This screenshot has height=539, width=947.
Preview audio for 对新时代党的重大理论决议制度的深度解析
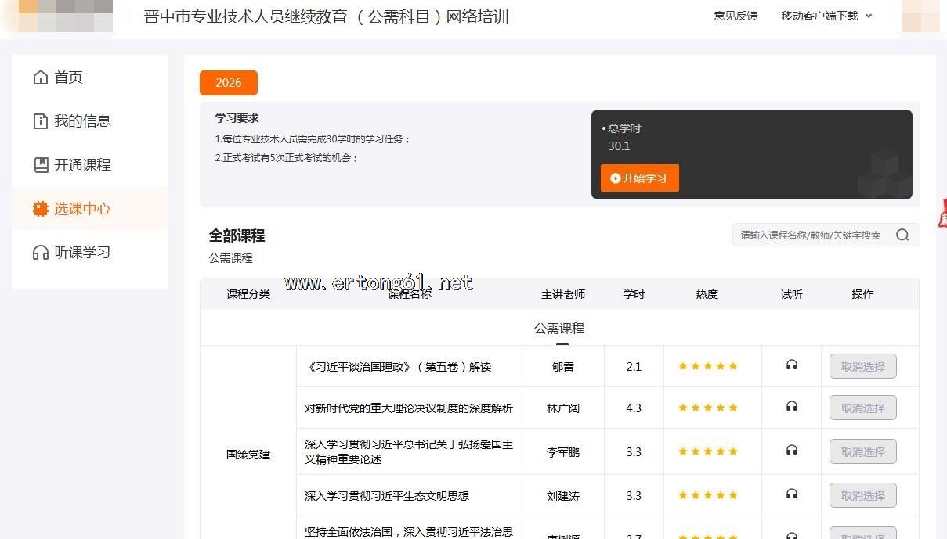pyautogui.click(x=792, y=407)
